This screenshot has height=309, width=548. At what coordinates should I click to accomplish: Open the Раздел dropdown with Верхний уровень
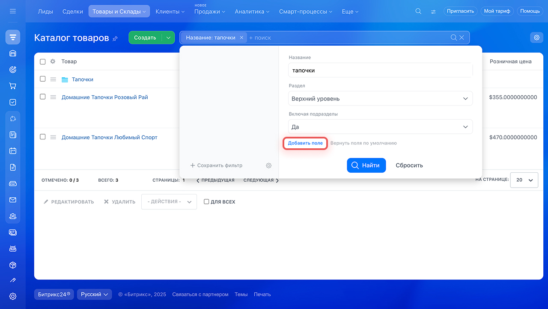pos(380,99)
